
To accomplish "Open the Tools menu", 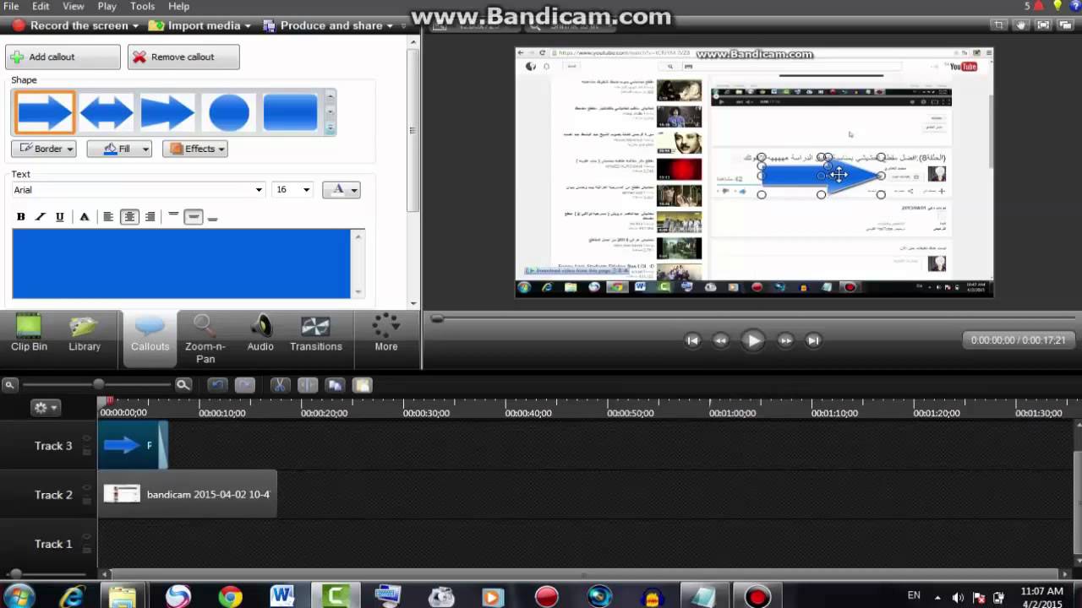I will (143, 6).
